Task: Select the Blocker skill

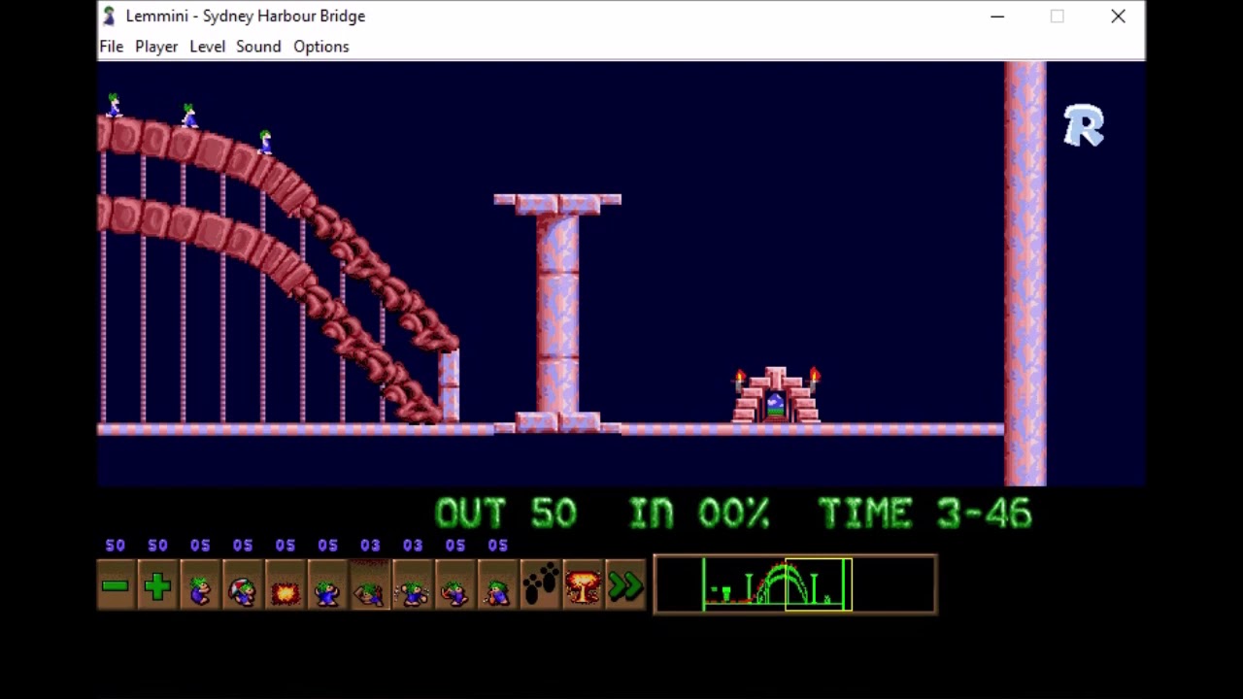Action: coord(329,586)
